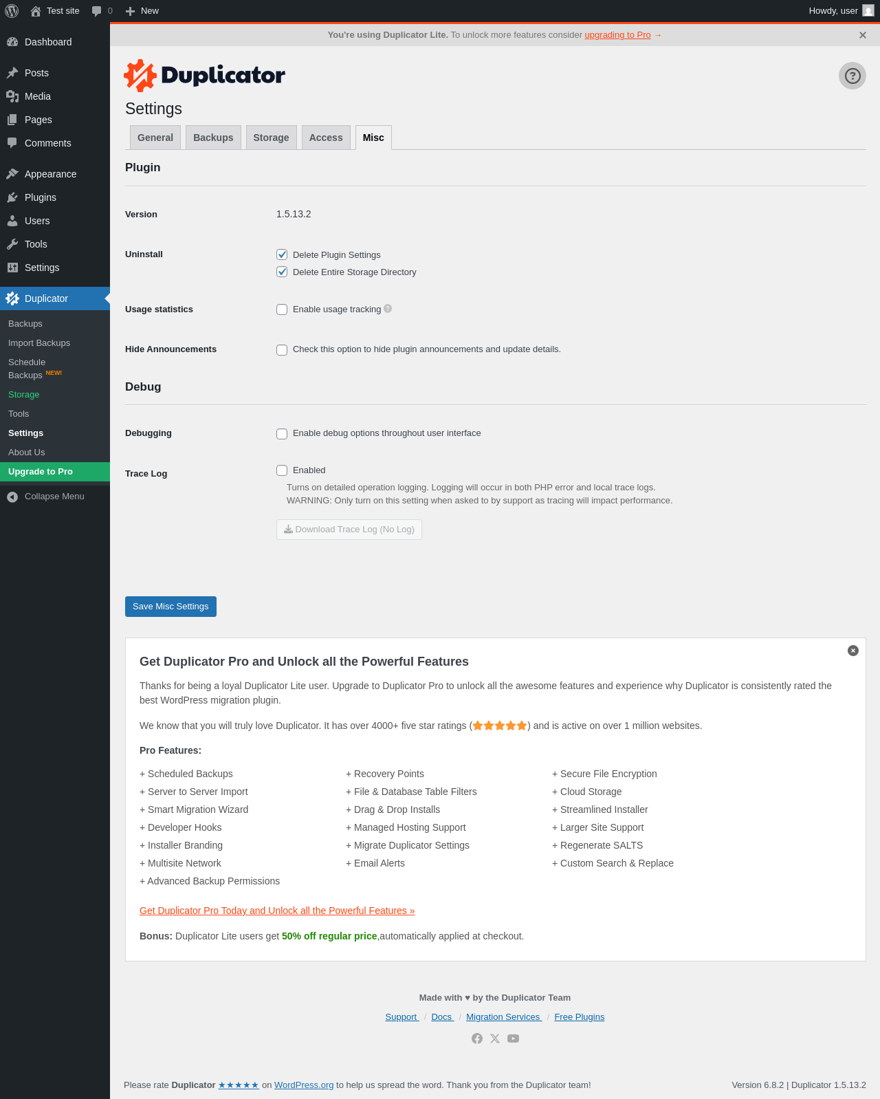Open usage tracking help tooltip icon

[388, 308]
